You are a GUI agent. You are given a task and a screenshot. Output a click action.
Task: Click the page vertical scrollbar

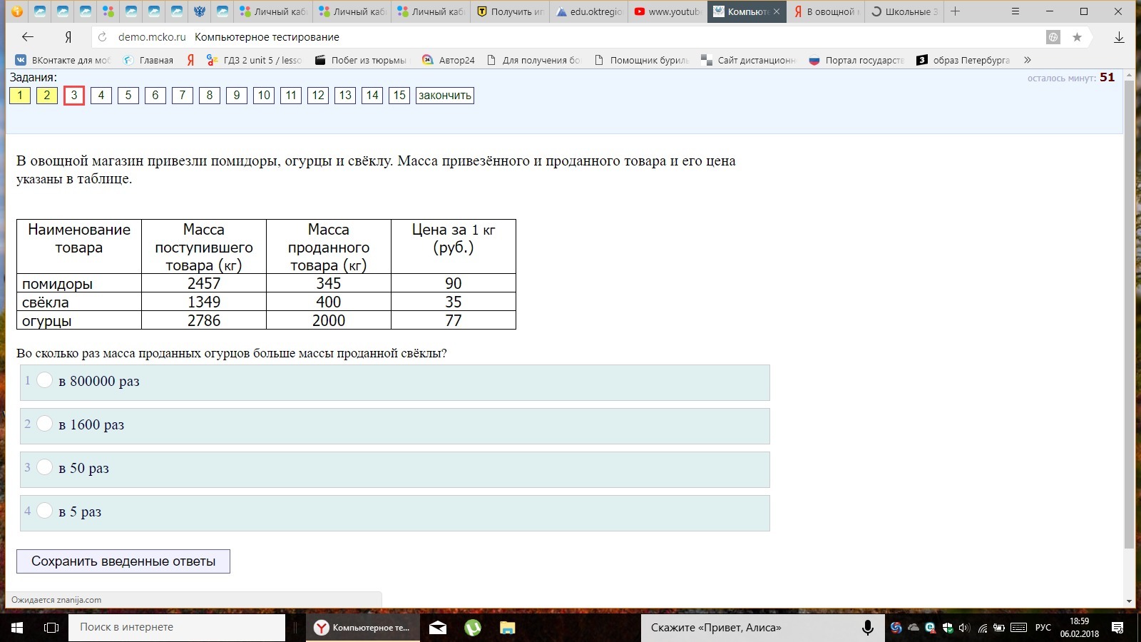click(x=1128, y=314)
